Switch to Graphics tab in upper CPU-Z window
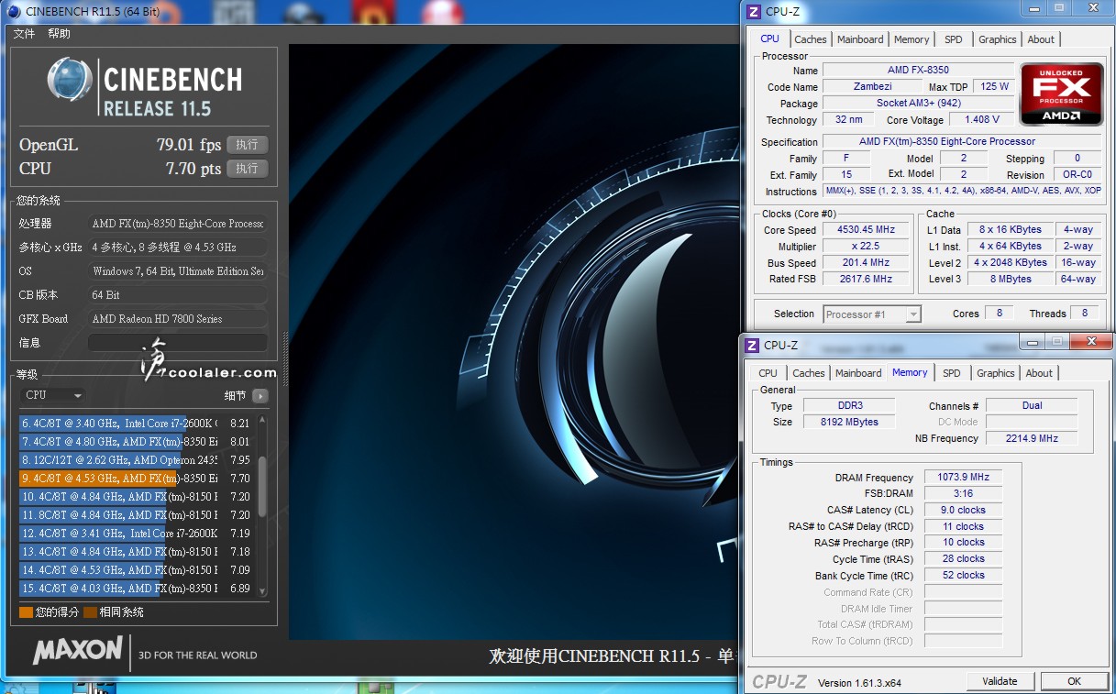1116x694 pixels. point(998,39)
